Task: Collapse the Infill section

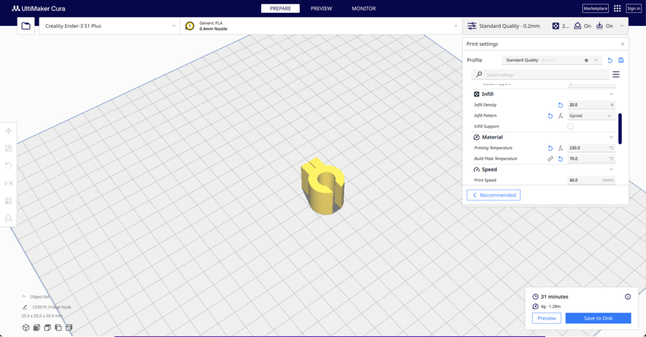Action: pos(611,94)
